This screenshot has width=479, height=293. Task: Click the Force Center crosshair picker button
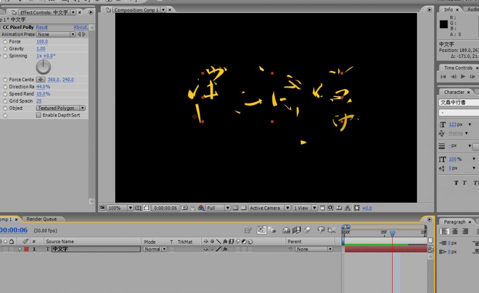40,80
